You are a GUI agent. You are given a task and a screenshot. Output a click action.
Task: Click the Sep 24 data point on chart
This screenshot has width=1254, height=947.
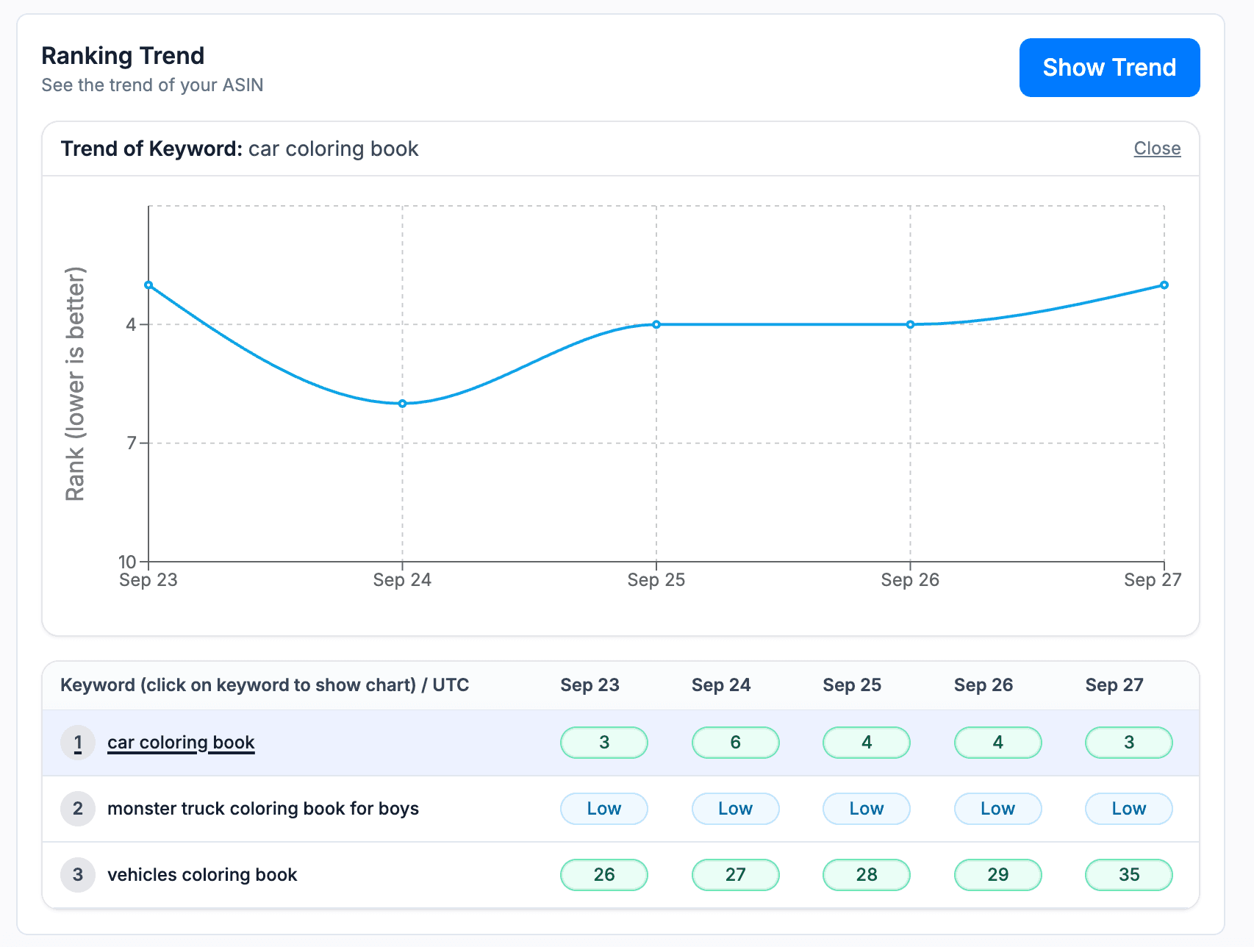(402, 404)
